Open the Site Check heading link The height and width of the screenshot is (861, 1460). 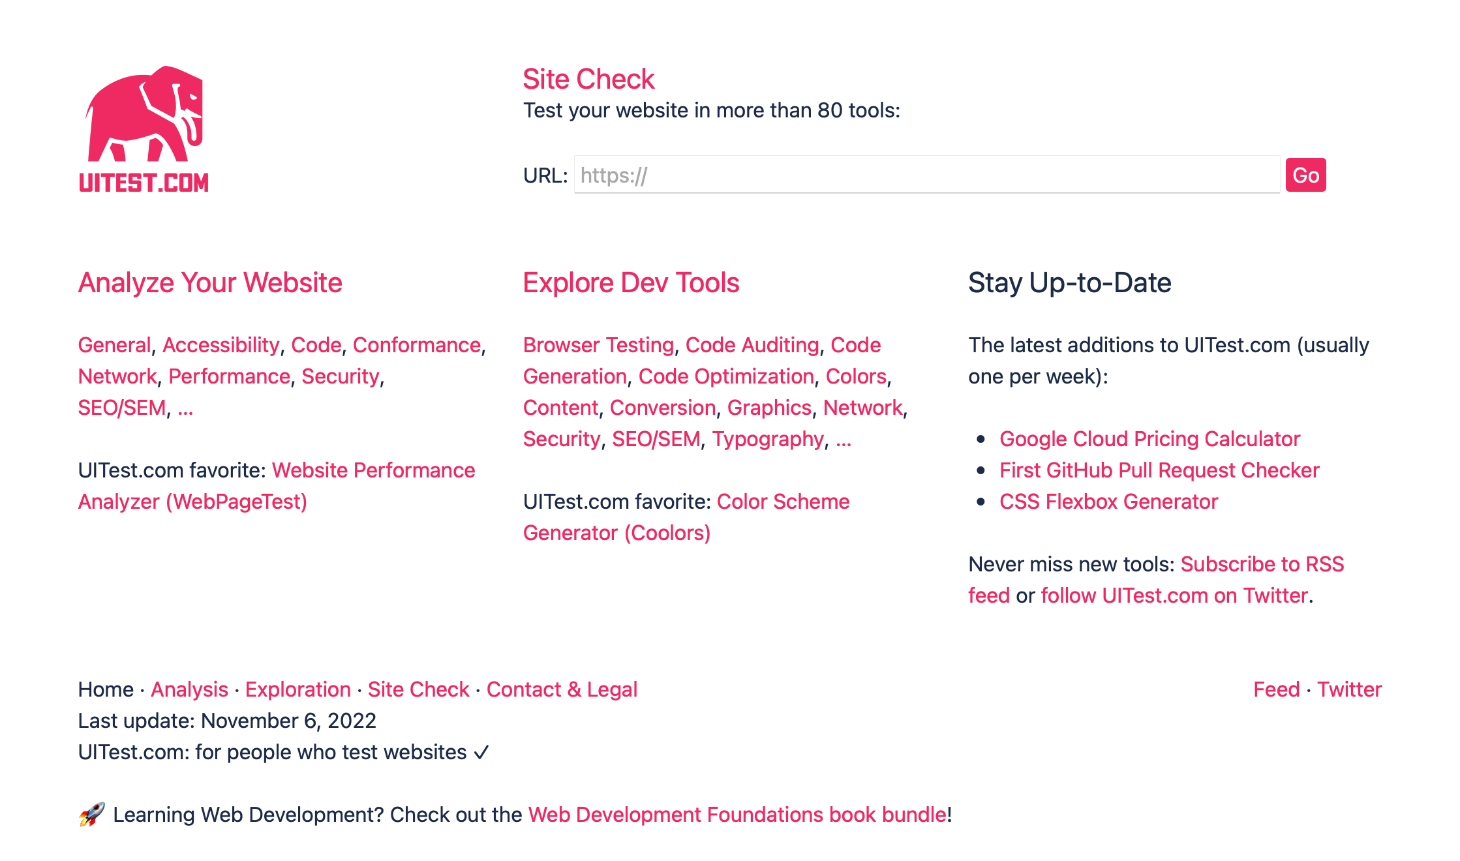588,79
